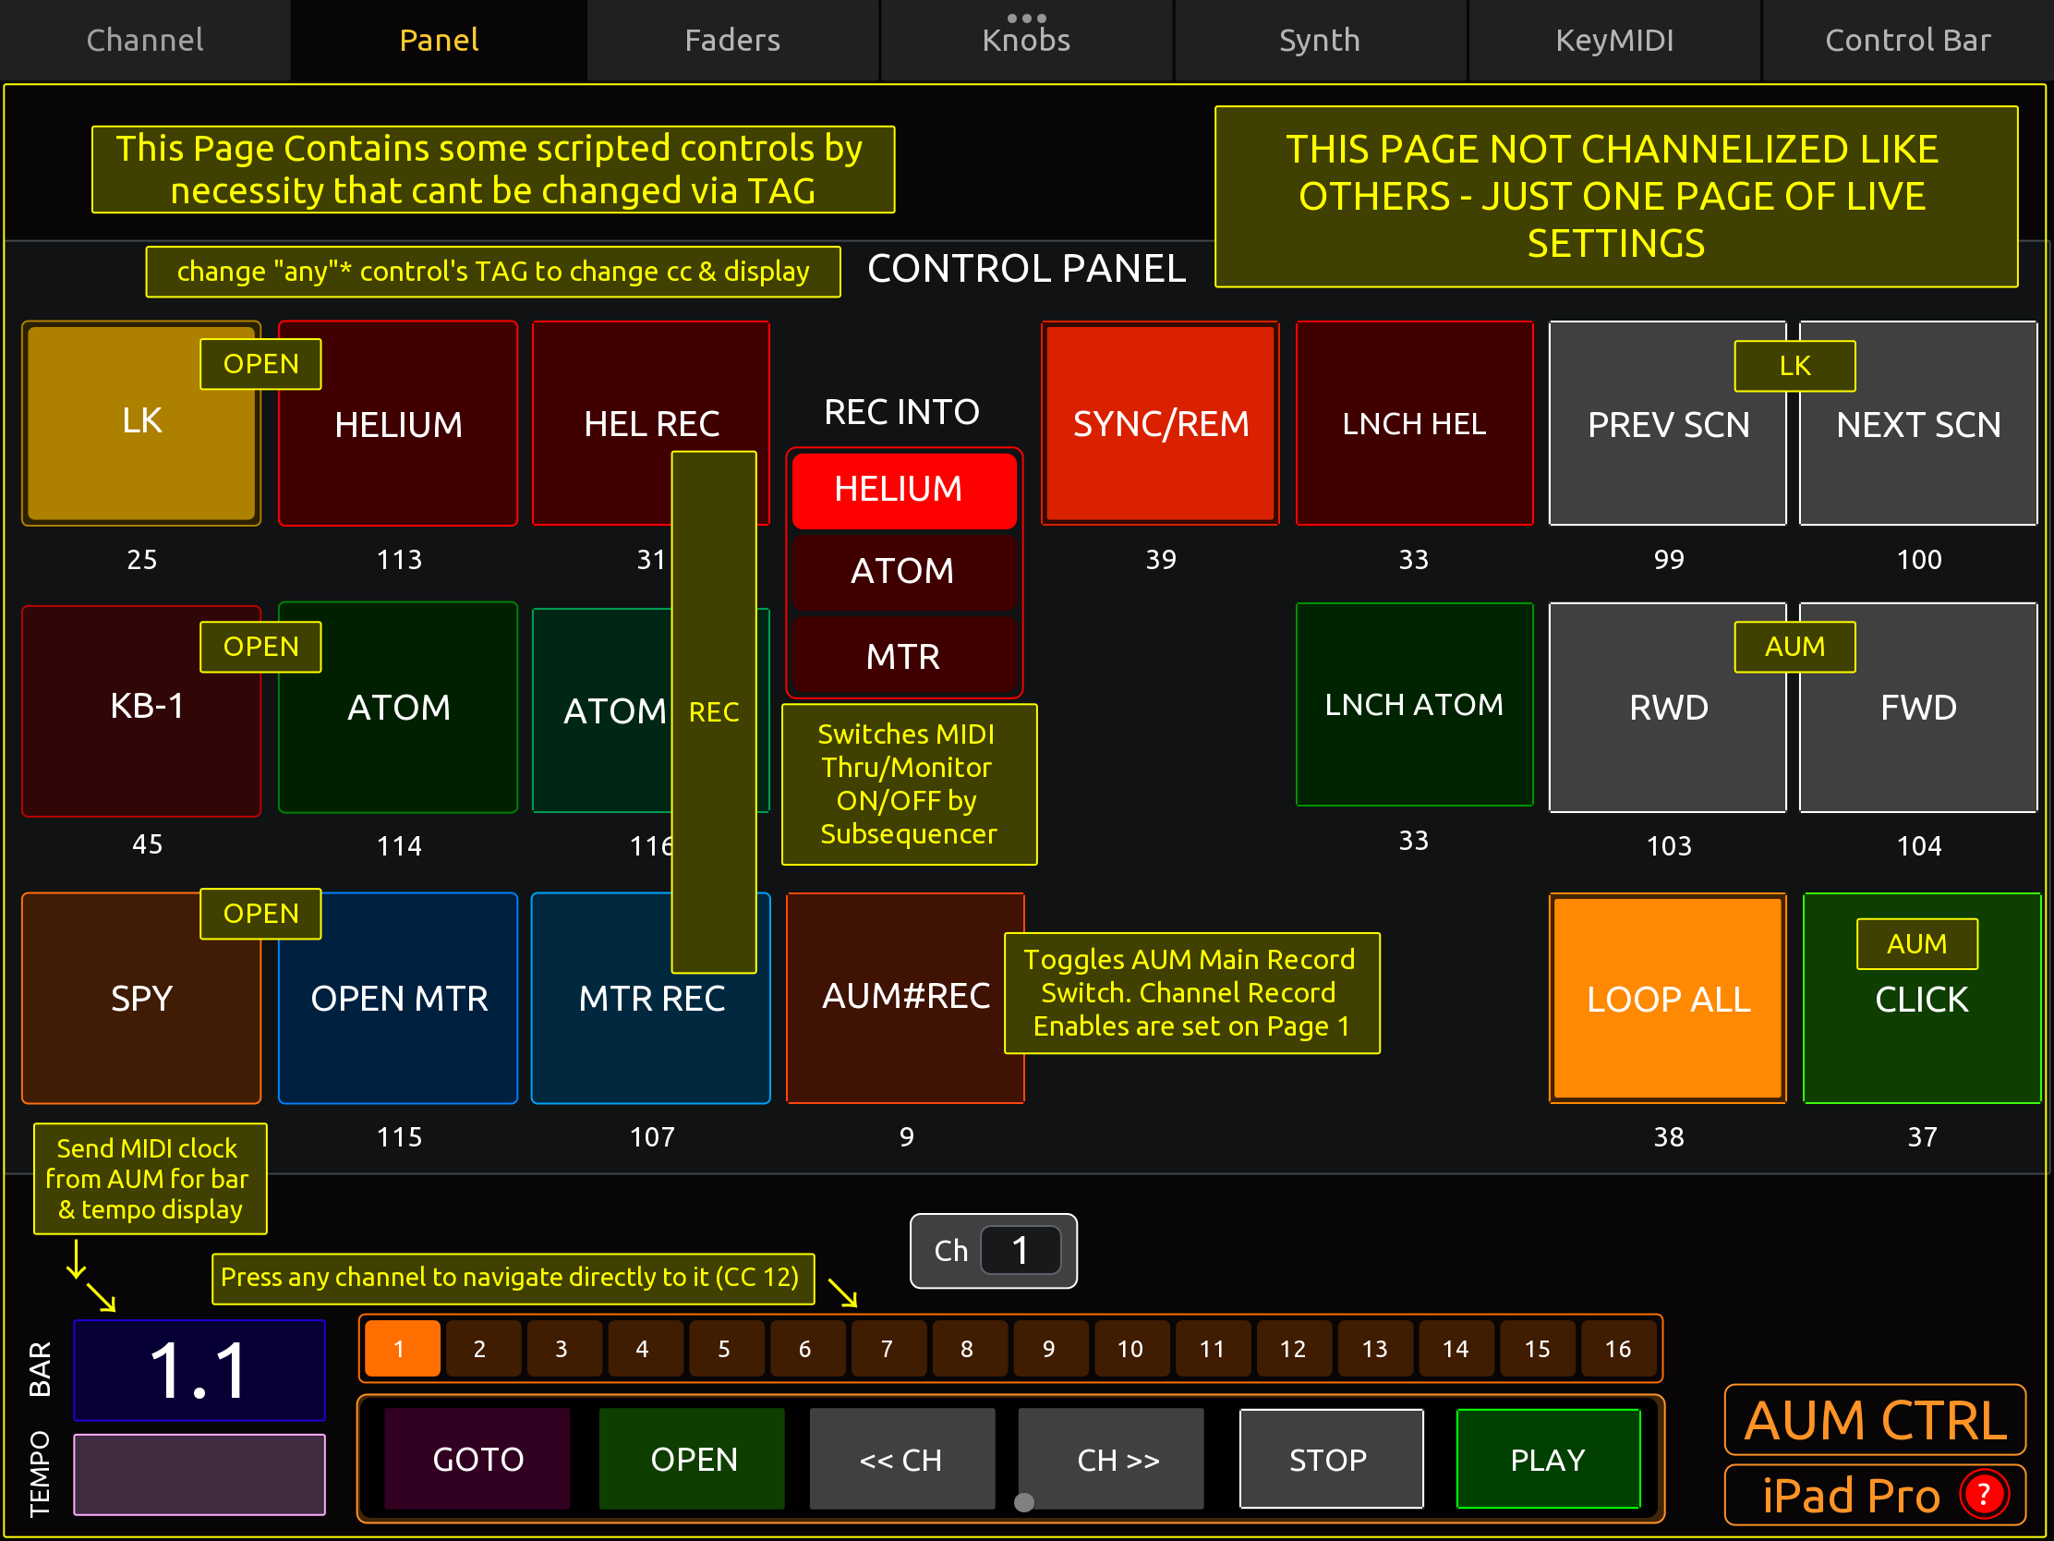Viewport: 2054px width, 1541px height.
Task: Select channel 10 in channel strip
Action: coord(1130,1349)
